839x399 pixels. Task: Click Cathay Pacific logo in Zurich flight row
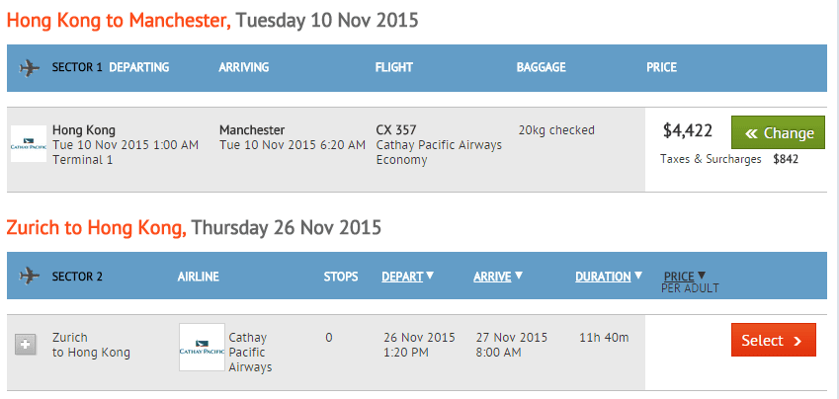coord(202,348)
